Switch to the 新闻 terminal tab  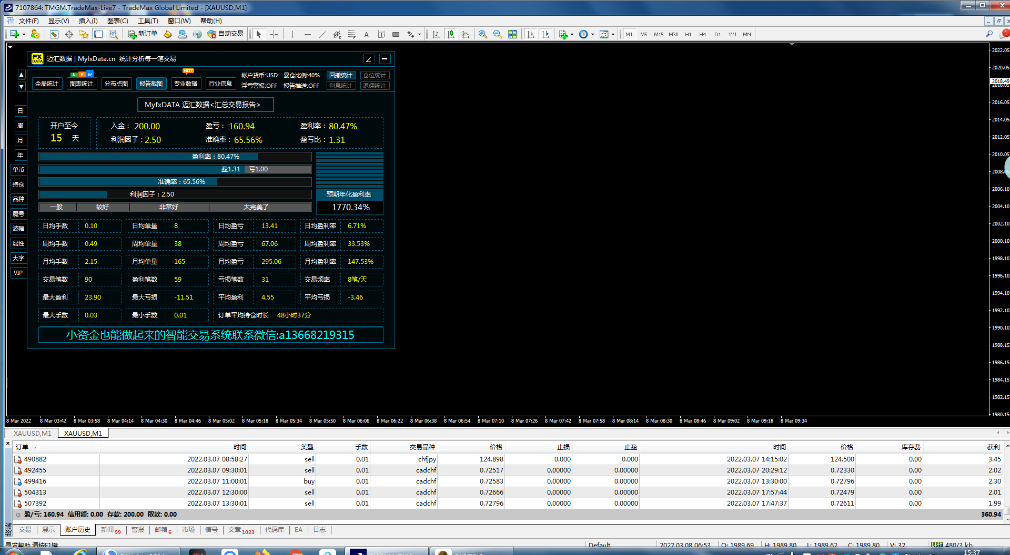pyautogui.click(x=110, y=530)
